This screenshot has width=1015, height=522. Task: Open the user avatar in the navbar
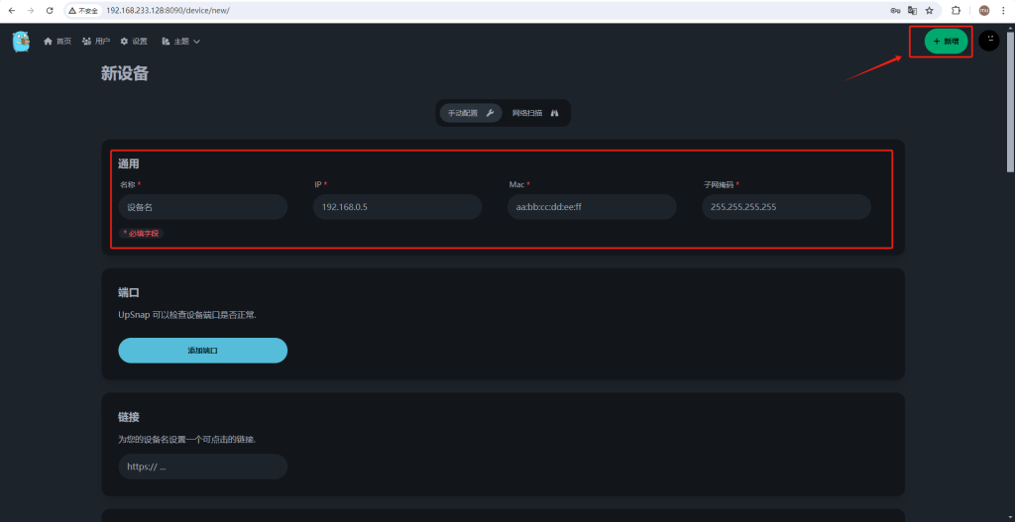(x=988, y=41)
